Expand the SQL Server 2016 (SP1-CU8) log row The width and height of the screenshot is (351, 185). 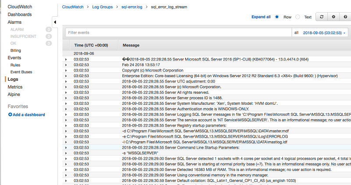pyautogui.click(x=66, y=59)
